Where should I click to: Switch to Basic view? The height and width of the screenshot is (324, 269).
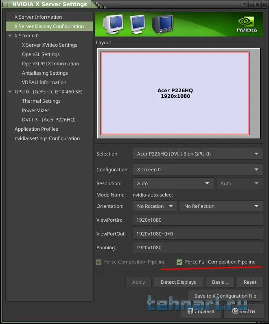click(x=220, y=282)
